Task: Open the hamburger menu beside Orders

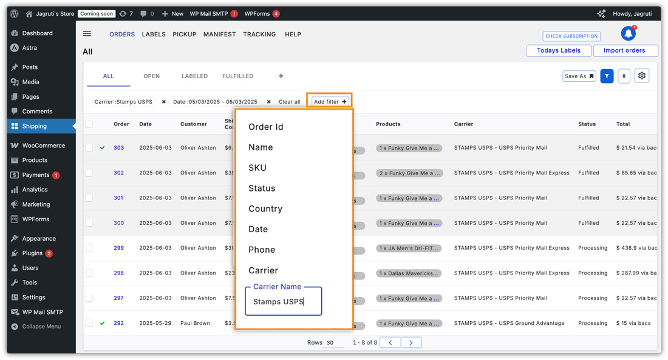Action: click(x=87, y=33)
